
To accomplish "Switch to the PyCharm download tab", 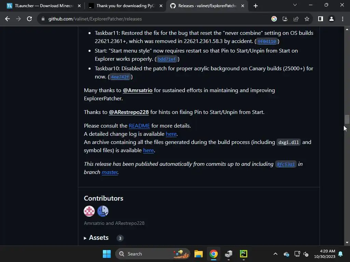I will tap(125, 6).
